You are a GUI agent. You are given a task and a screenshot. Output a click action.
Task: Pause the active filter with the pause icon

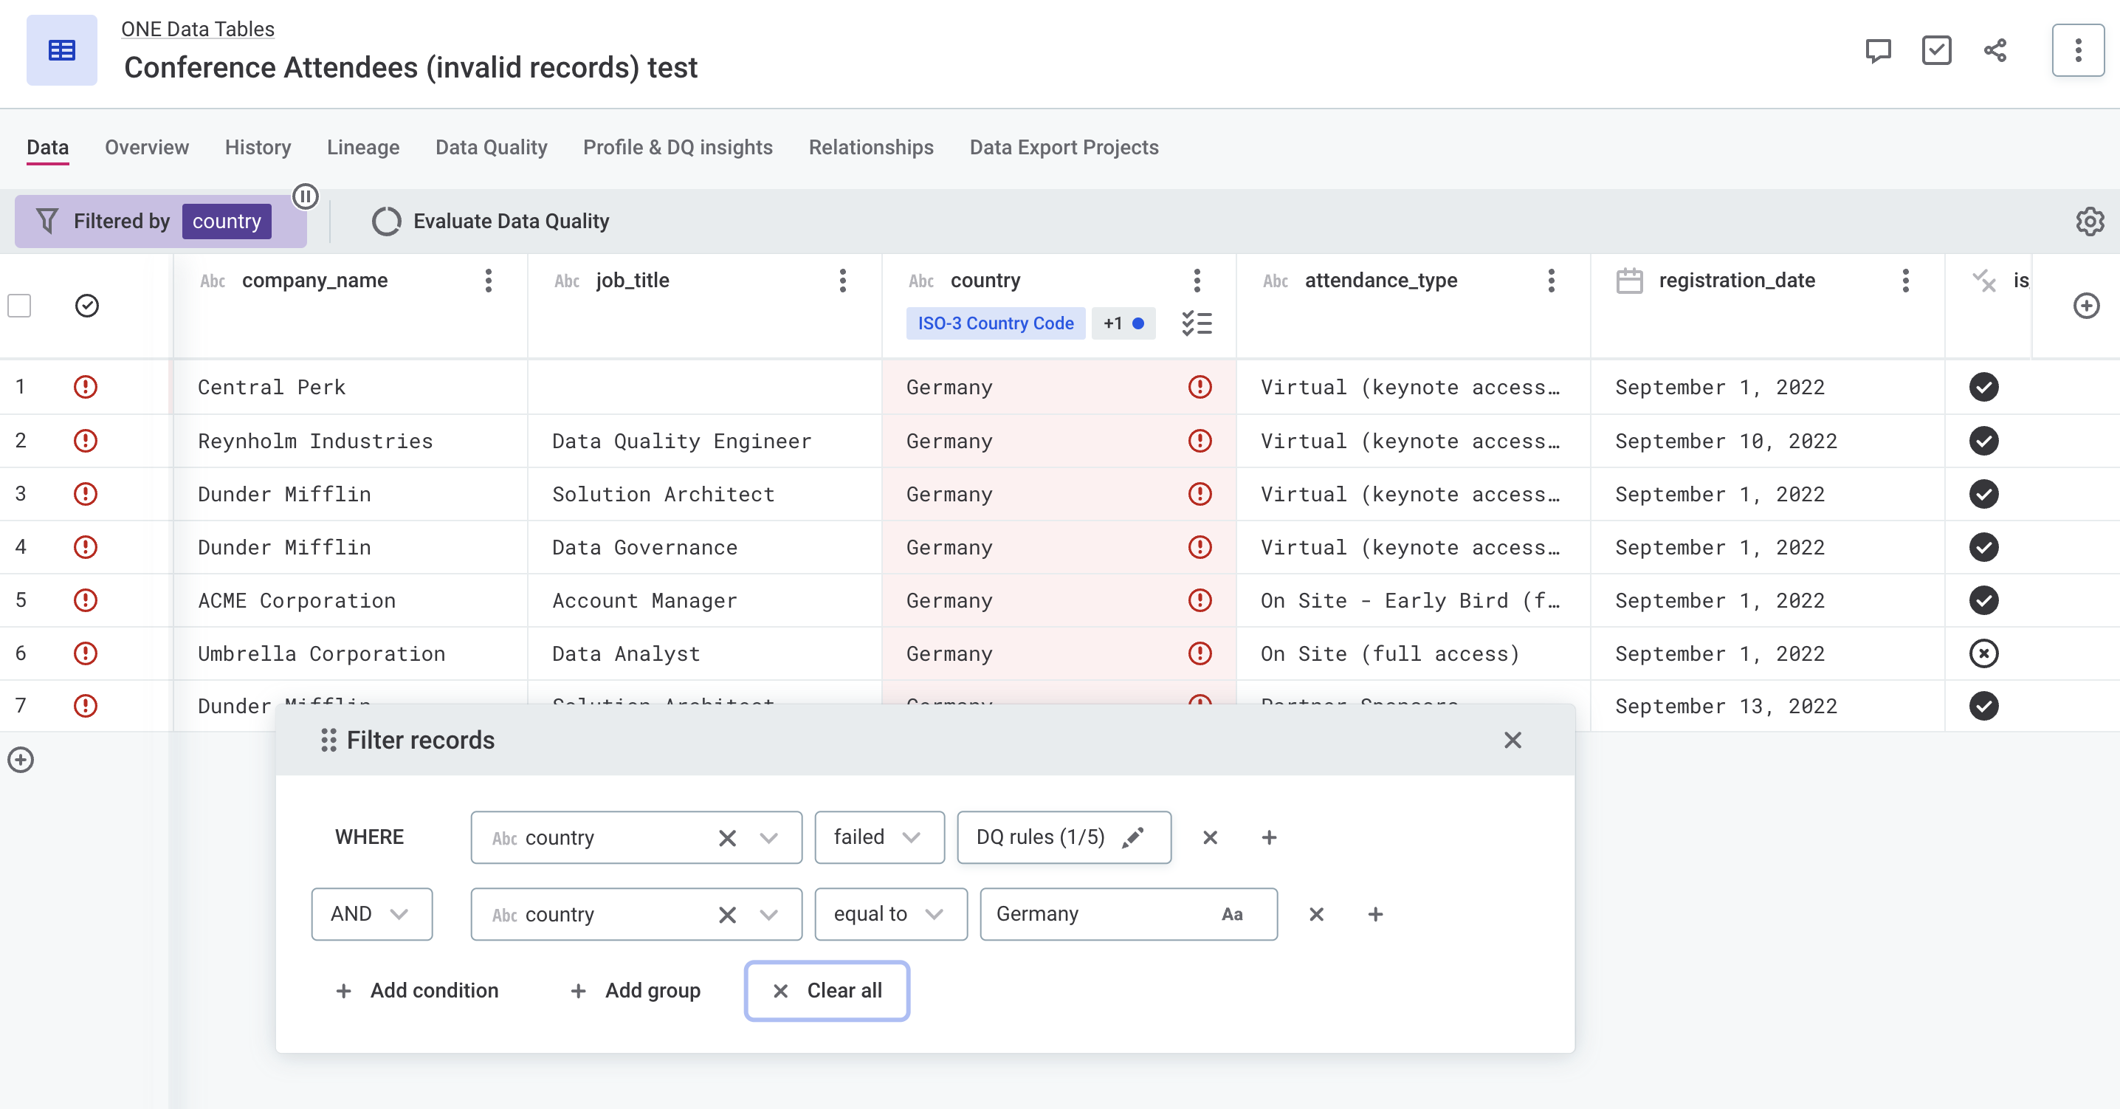click(x=306, y=198)
